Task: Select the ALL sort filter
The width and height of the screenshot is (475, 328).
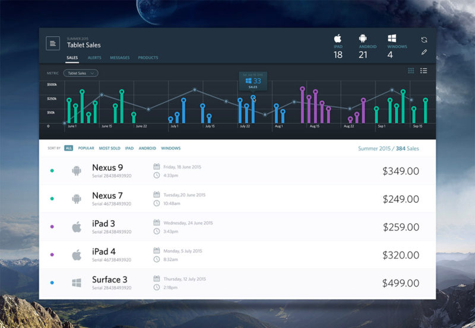Action: pyautogui.click(x=69, y=148)
